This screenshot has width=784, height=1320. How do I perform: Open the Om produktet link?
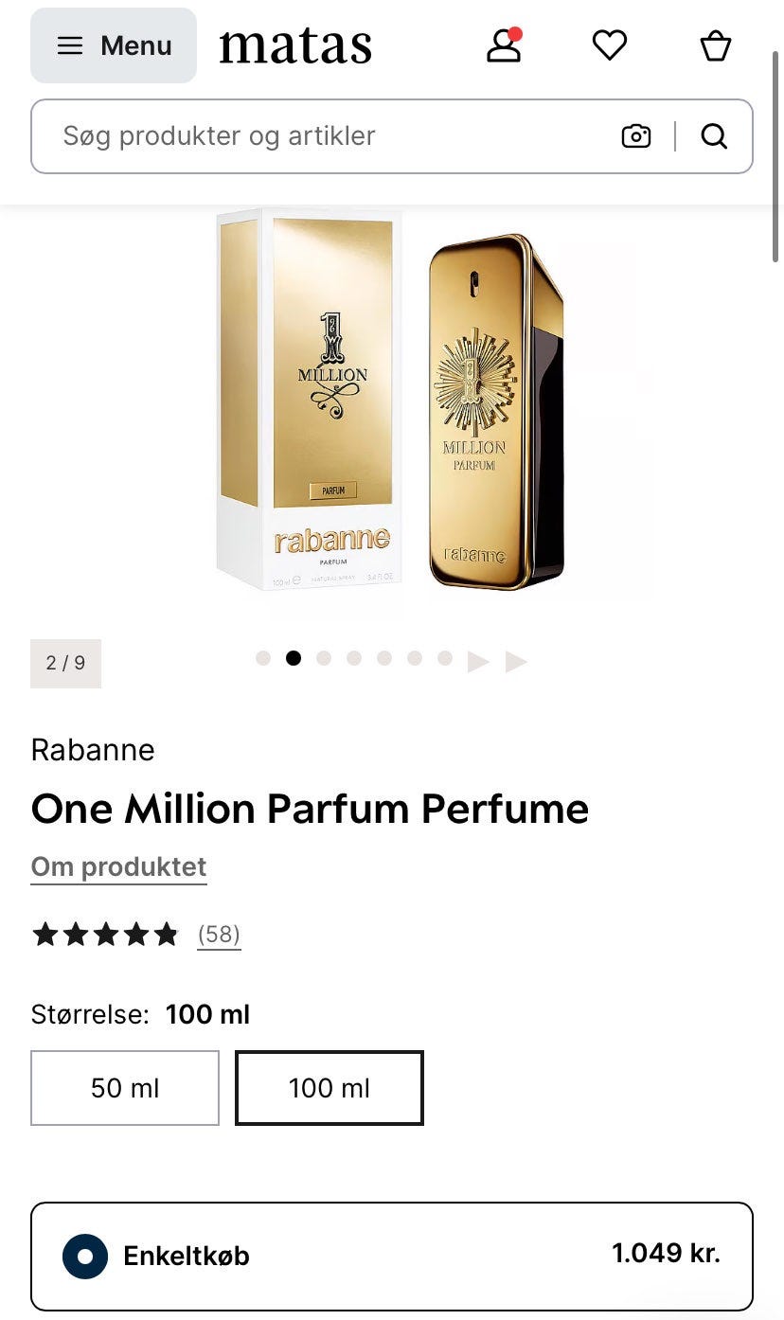tap(118, 866)
